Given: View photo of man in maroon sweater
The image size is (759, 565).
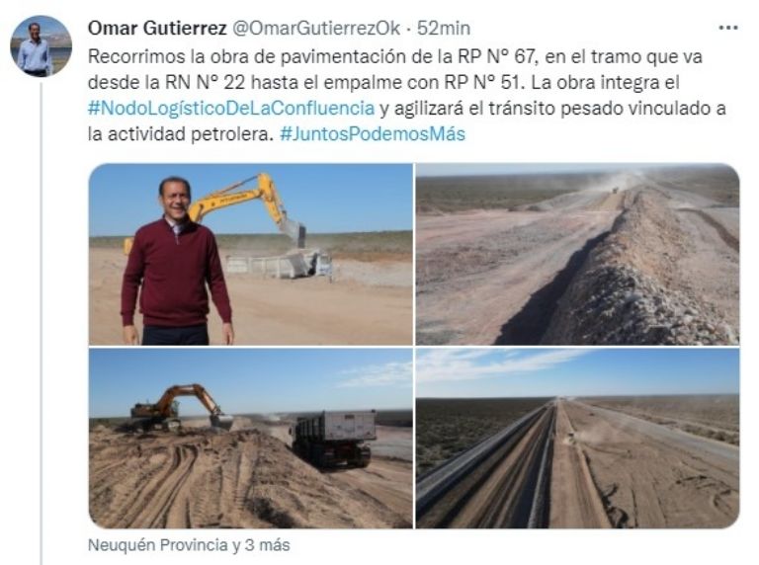Looking at the screenshot, I should coord(251,254).
